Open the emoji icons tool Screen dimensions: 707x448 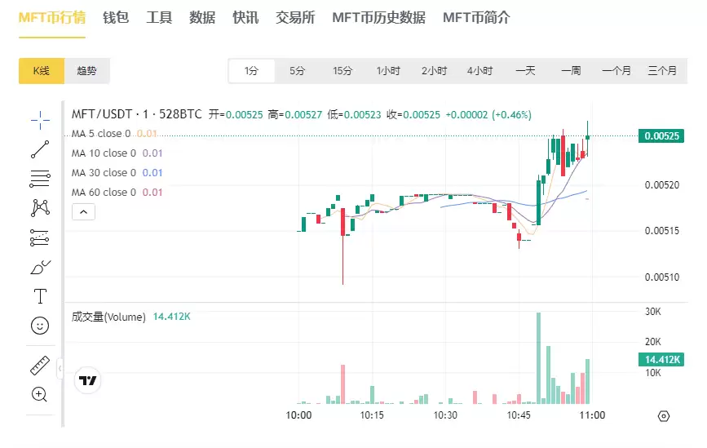click(x=39, y=325)
